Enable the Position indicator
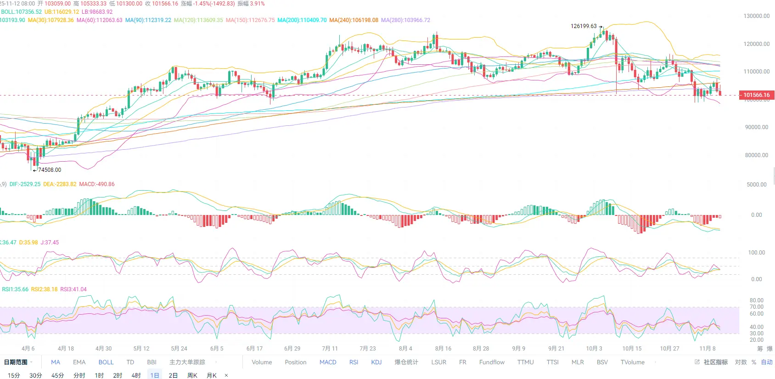Image resolution: width=775 pixels, height=379 pixels. click(296, 362)
